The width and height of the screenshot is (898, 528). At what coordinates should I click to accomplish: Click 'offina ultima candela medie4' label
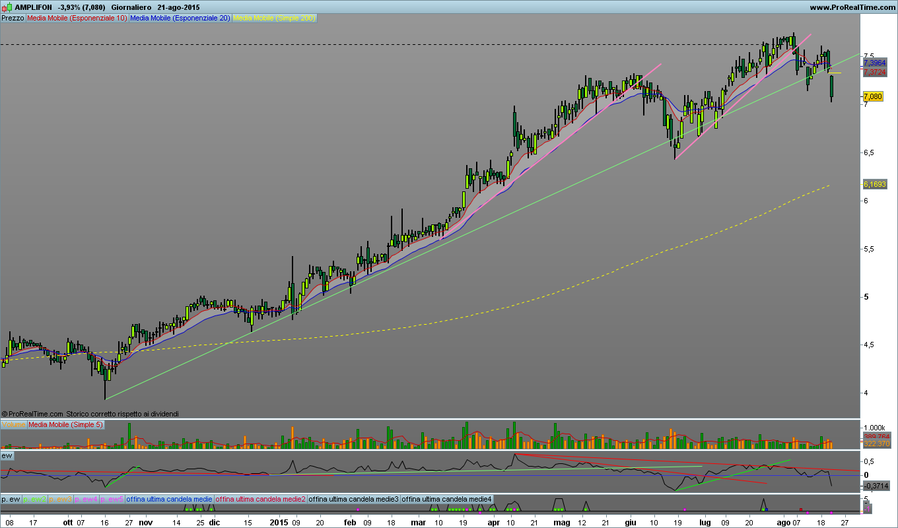447,499
